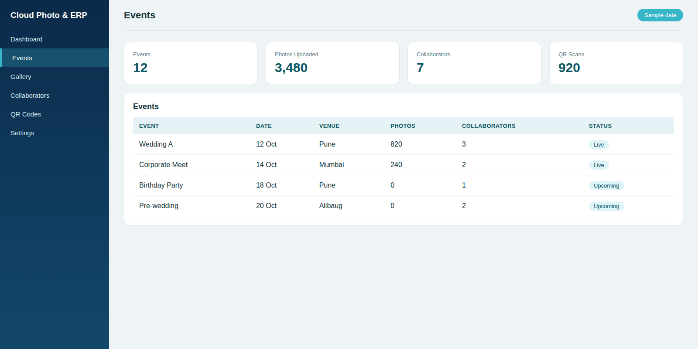Image resolution: width=698 pixels, height=349 pixels.
Task: Select the Pre-wedding event name
Action: point(159,206)
